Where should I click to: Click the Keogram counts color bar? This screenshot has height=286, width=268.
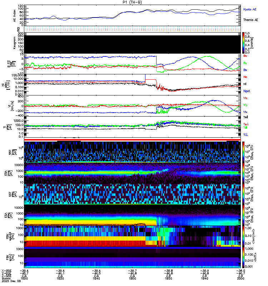243,43
